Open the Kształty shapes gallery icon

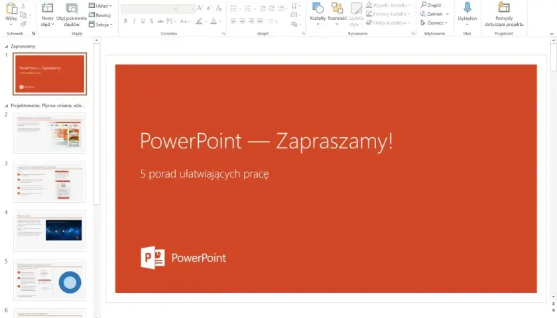coord(318,8)
